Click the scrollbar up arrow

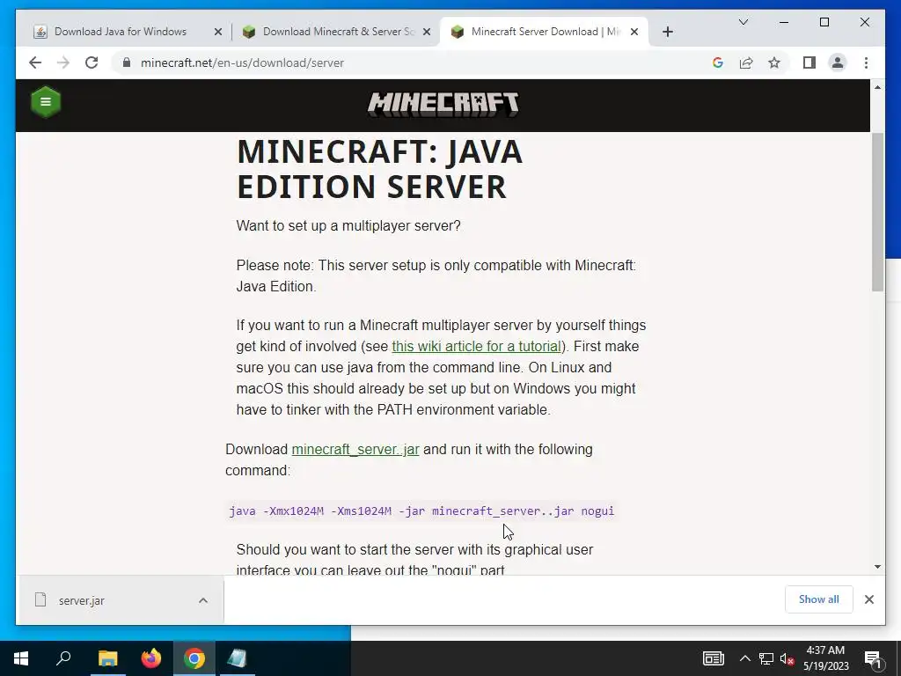877,87
